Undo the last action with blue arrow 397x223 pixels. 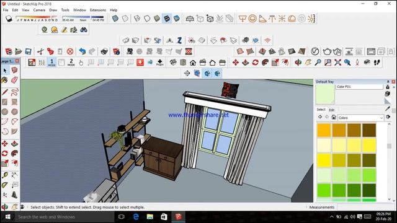[82, 51]
